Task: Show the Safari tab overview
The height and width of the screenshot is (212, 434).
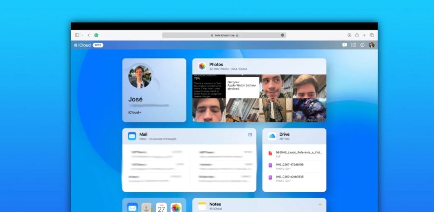Action: click(x=372, y=35)
